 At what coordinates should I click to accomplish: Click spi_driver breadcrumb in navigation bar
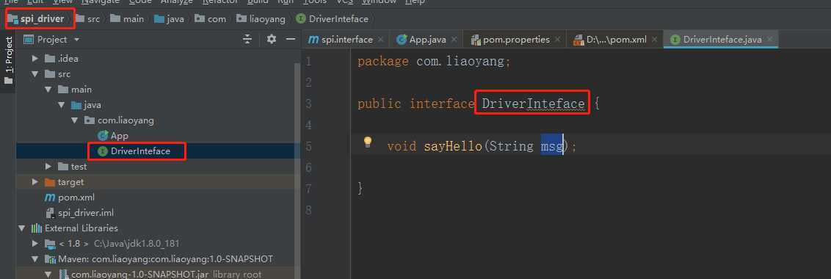(42, 19)
